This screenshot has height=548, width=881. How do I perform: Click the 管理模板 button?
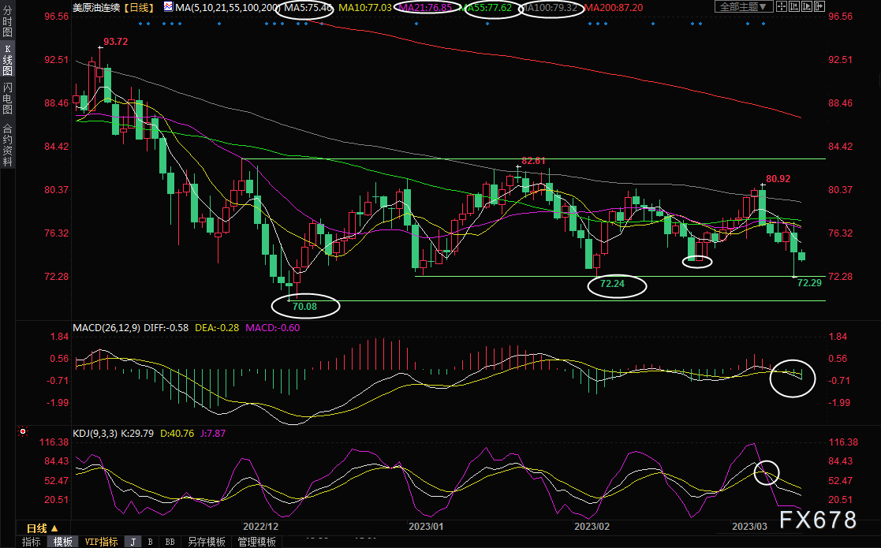click(x=257, y=542)
